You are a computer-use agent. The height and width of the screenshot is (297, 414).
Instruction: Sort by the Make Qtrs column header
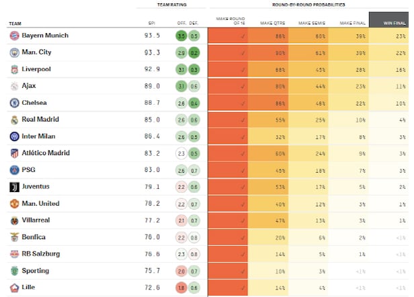[x=272, y=24]
